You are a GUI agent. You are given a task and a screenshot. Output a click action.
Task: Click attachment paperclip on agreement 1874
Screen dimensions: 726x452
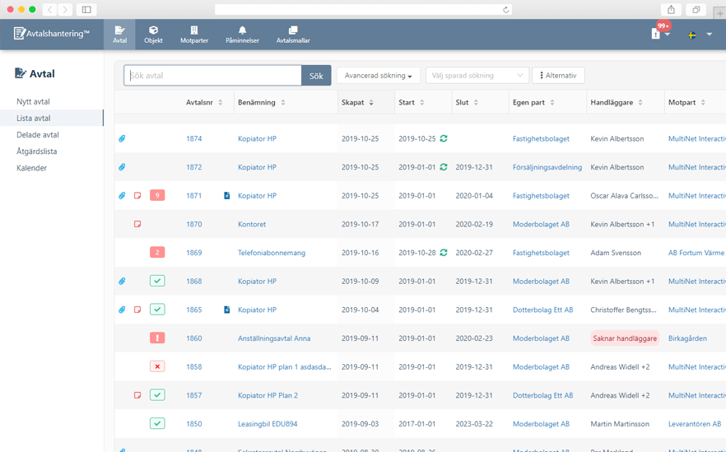tap(122, 138)
